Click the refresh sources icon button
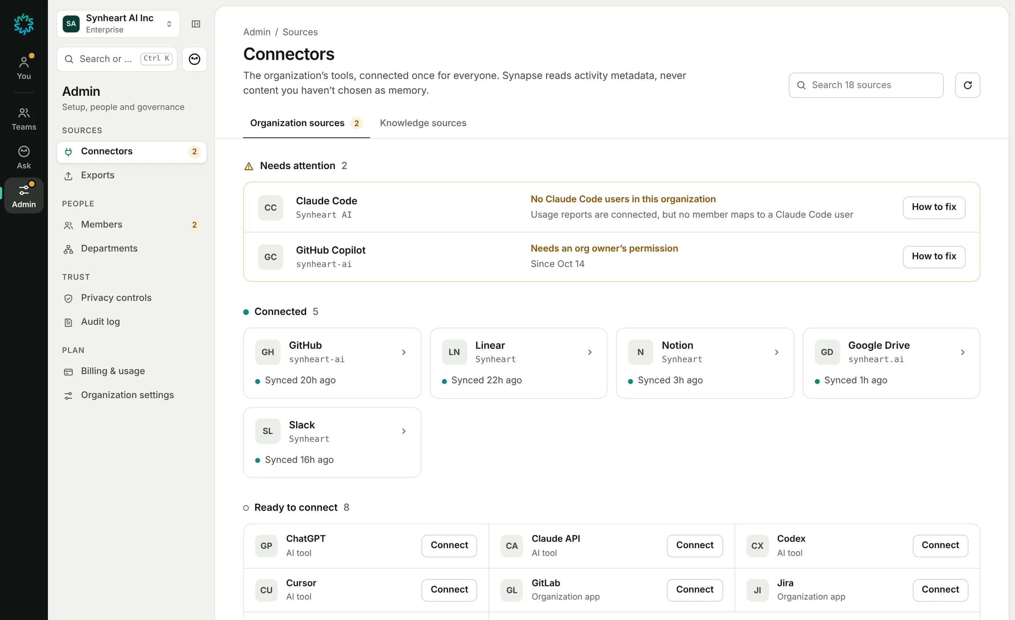Screen dimensions: 1015x620 tap(967, 85)
